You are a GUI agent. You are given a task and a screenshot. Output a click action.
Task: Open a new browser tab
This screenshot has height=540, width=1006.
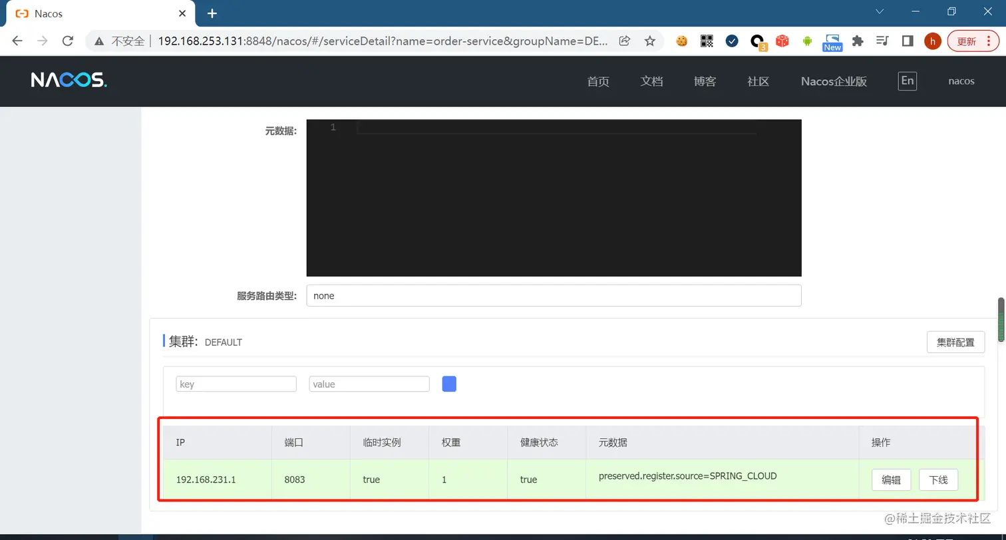point(212,13)
